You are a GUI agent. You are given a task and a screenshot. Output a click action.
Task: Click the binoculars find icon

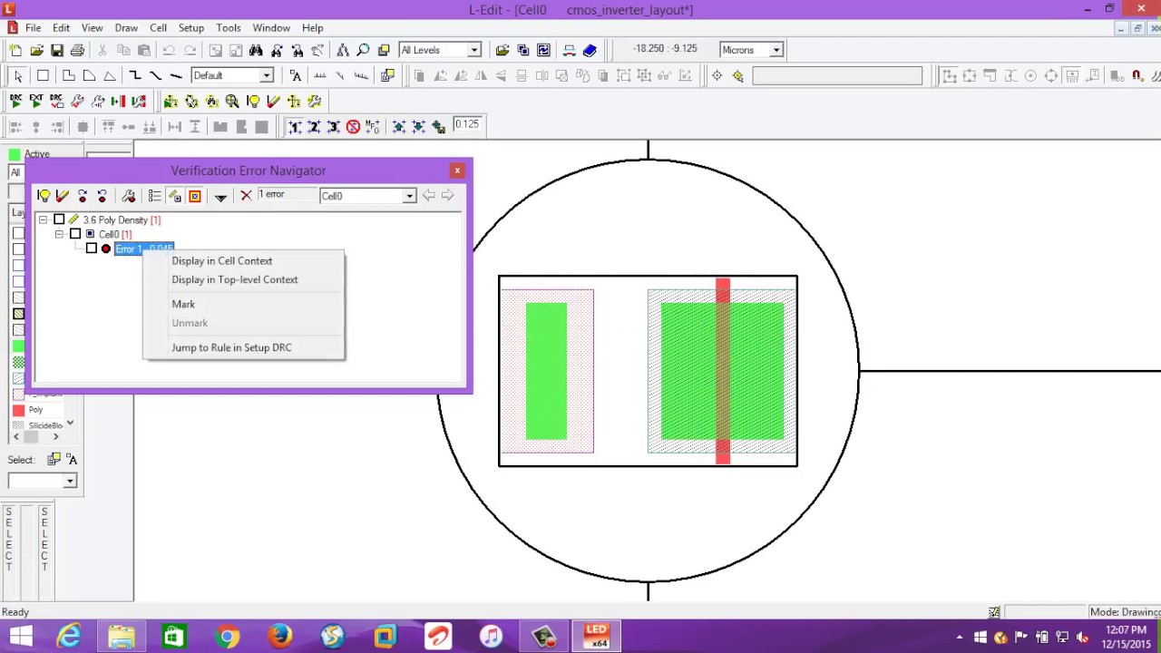click(256, 51)
